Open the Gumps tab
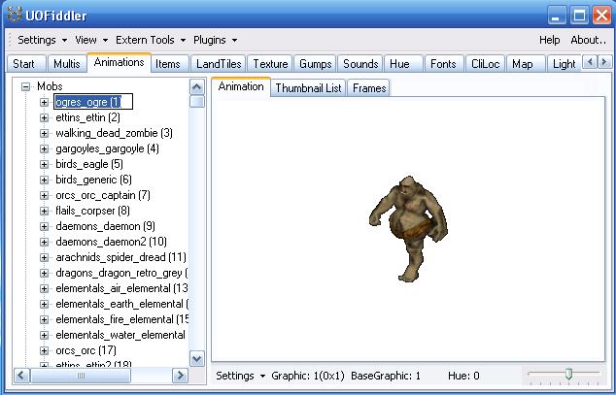 tap(316, 64)
